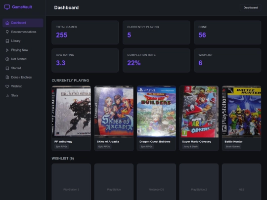Open Stats from the sidebar
This screenshot has height=200, width=267.
(23, 95)
